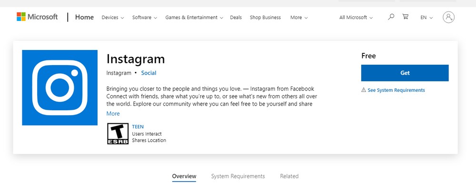Click the warning icon beside System Requirements
The image size is (476, 195).
[363, 90]
